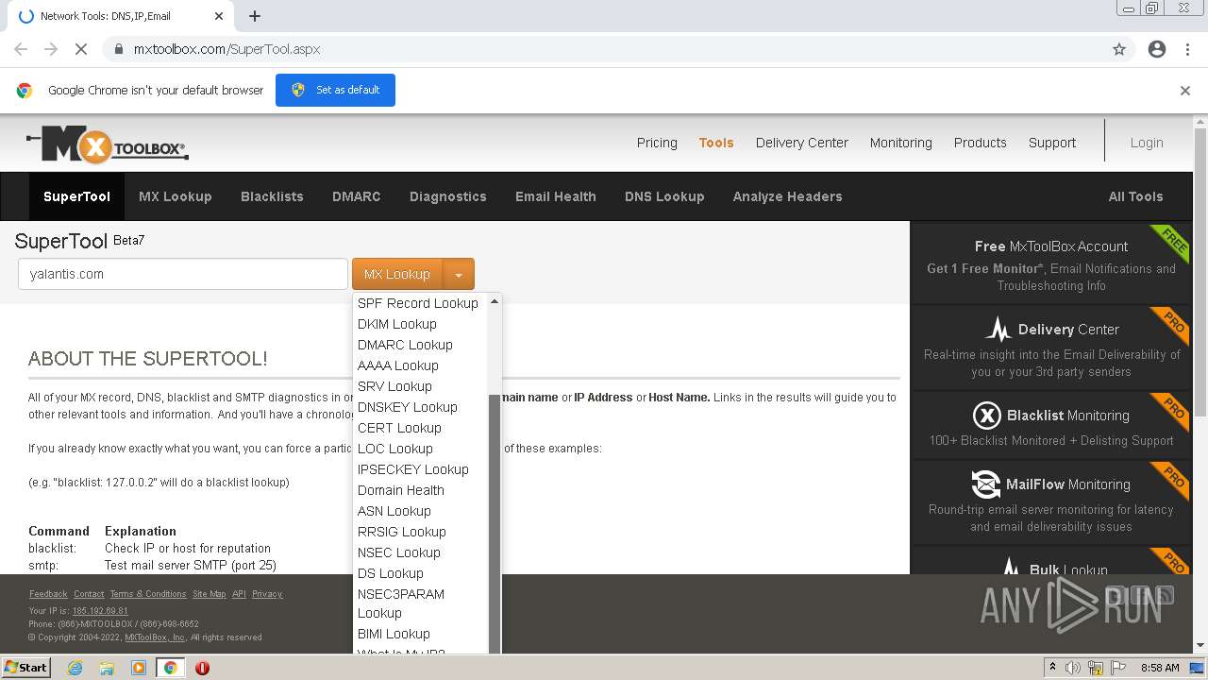
Task: Open a new browser tab
Action: [x=255, y=16]
